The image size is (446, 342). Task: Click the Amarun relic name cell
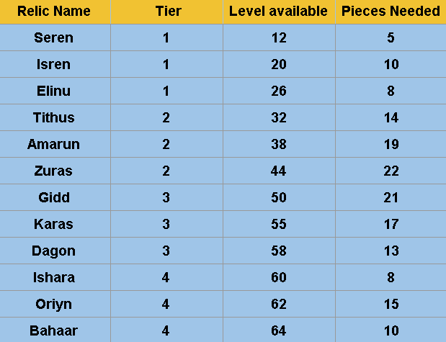pyautogui.click(x=54, y=144)
